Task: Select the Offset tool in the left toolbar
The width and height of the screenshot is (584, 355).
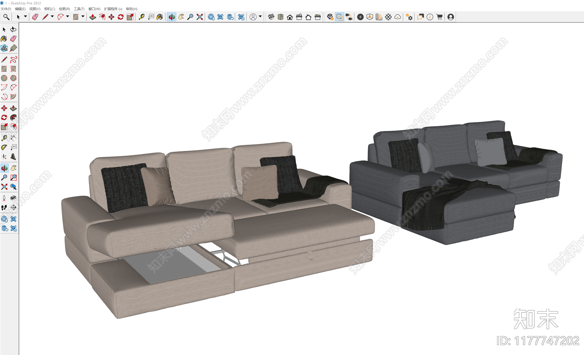Action: click(x=13, y=127)
